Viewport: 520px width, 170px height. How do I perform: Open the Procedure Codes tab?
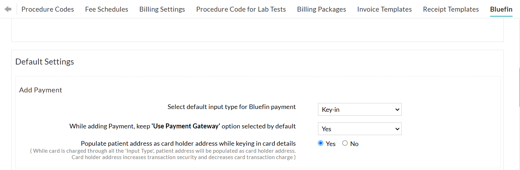coord(48,10)
